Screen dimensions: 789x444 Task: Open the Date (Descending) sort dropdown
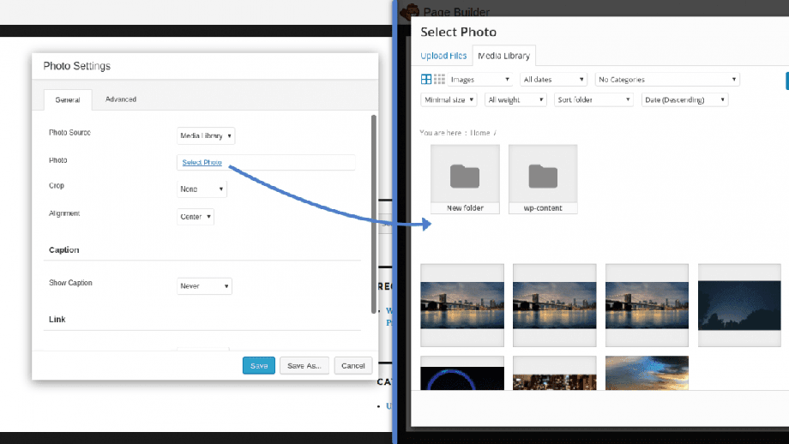click(x=684, y=99)
